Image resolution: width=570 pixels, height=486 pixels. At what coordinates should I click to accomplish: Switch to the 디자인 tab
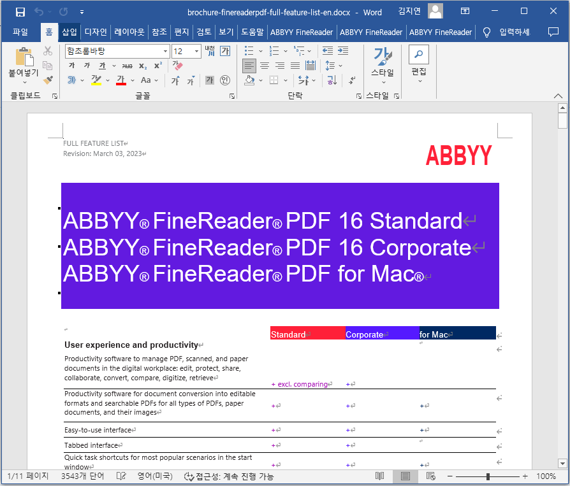96,32
